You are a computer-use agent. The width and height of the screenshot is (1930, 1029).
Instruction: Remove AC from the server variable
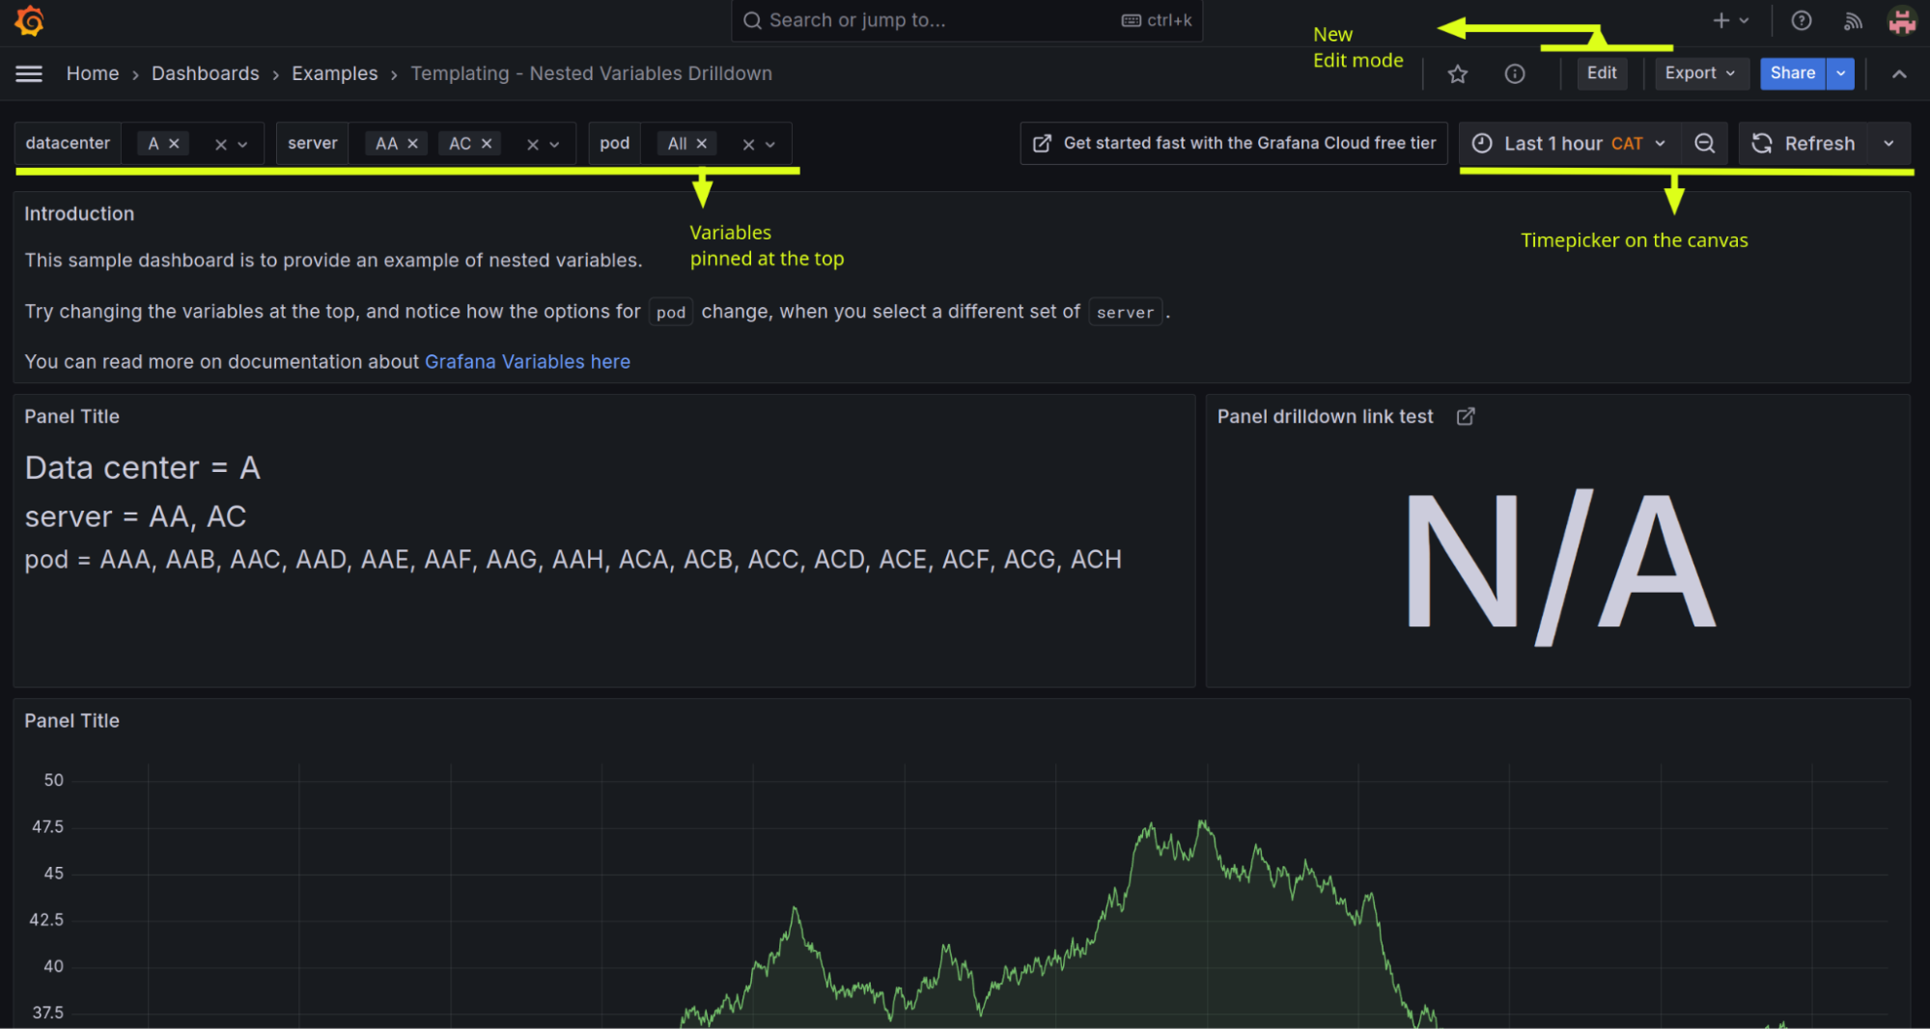tap(488, 142)
